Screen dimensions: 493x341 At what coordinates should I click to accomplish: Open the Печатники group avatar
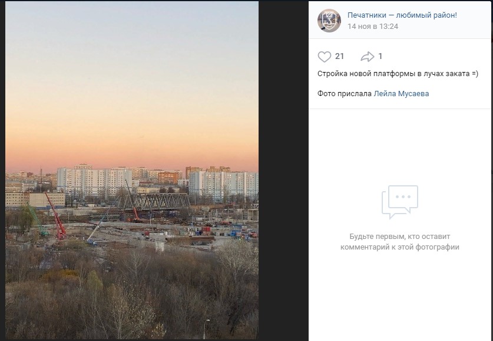pos(329,21)
